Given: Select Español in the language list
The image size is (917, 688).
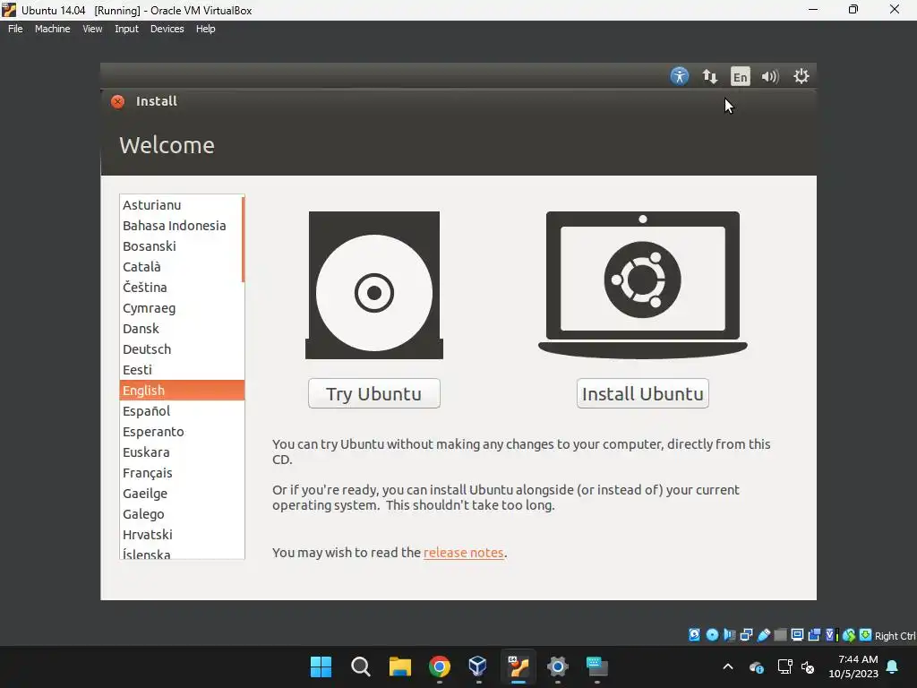Looking at the screenshot, I should [181, 411].
